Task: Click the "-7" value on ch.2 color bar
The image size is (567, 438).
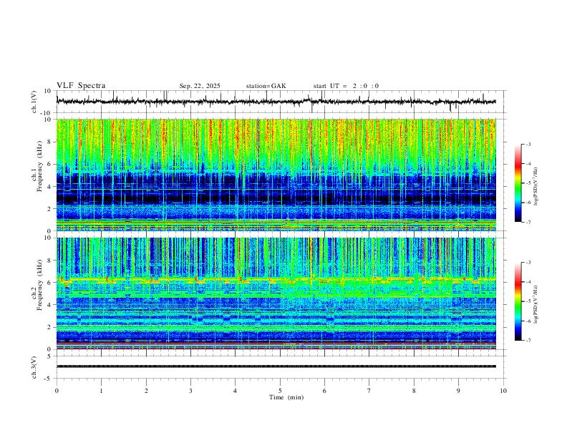Action: point(528,341)
